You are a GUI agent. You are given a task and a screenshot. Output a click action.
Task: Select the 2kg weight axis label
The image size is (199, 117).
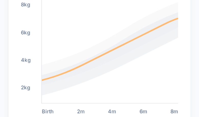coord(26,88)
